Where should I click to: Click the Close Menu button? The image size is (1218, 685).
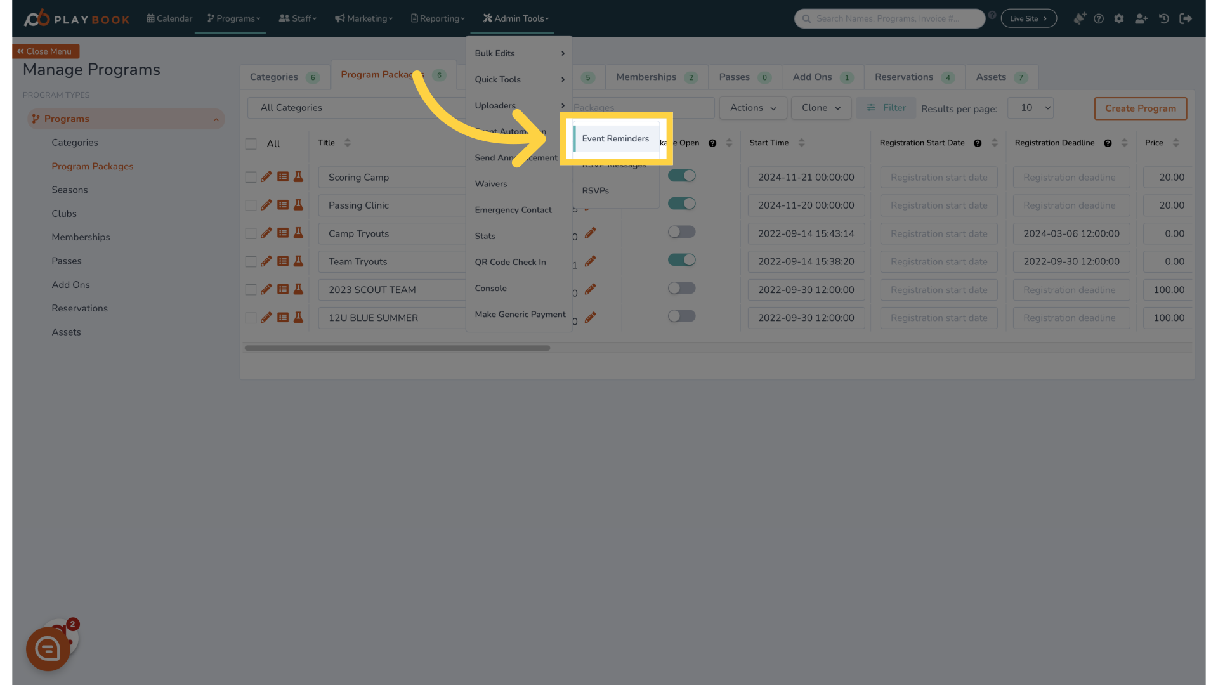[x=45, y=51]
